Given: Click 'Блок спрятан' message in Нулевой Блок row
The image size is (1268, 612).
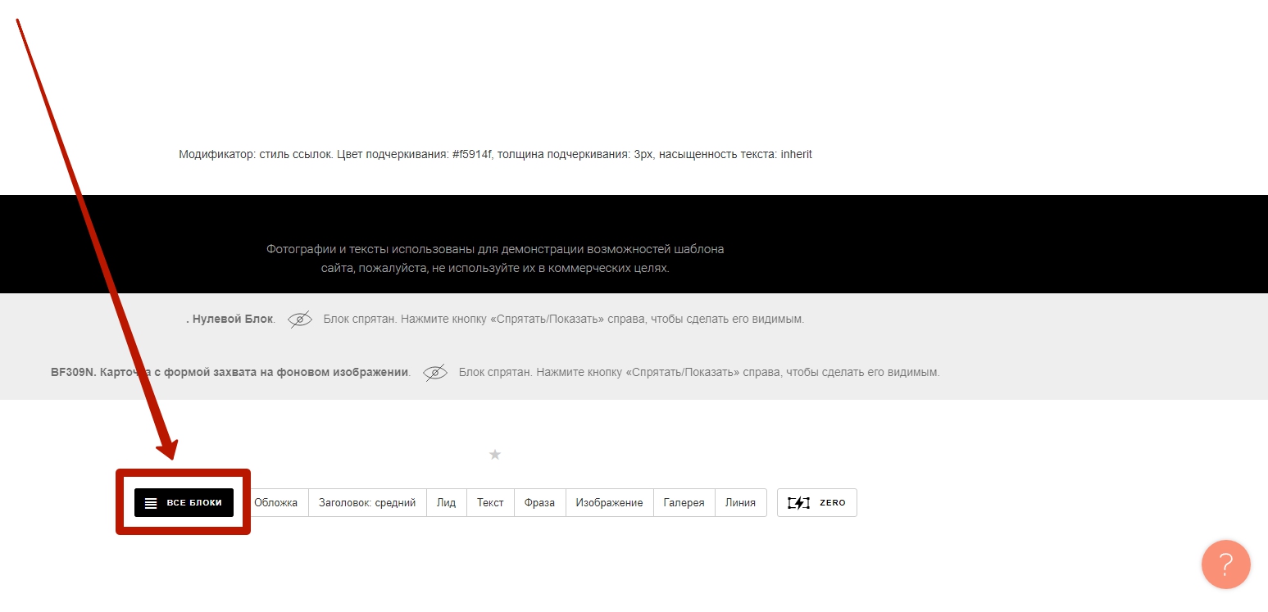Looking at the screenshot, I should point(563,320).
